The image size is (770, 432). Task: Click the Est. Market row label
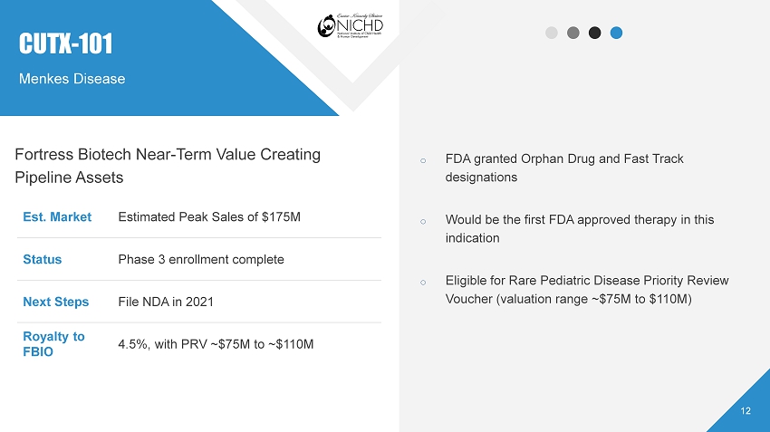[x=57, y=217]
